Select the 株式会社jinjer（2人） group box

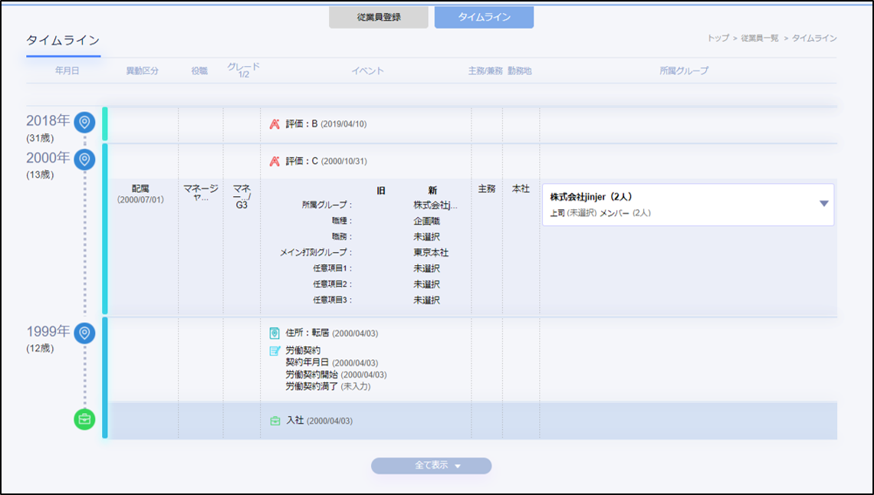pyautogui.click(x=675, y=205)
